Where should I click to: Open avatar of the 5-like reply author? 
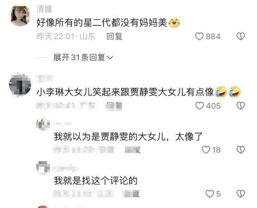(43, 168)
